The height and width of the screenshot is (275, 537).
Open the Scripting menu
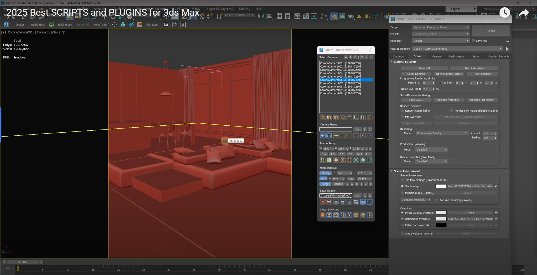[x=244, y=9]
